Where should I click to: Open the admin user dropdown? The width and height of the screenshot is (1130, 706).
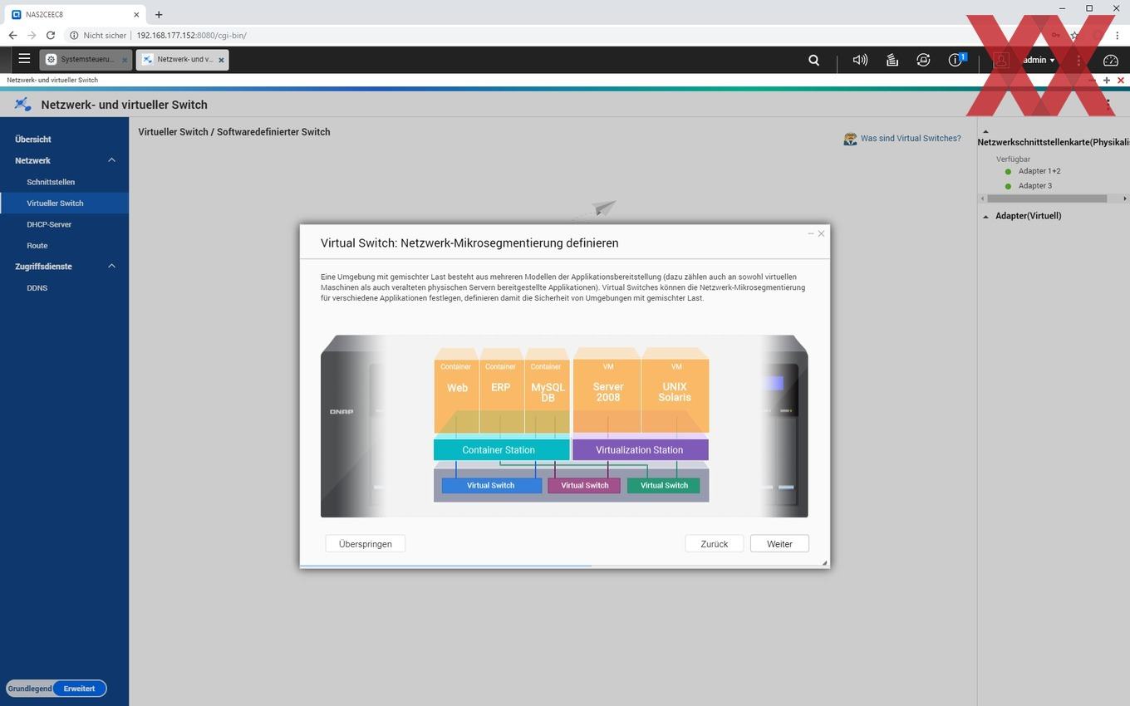(x=1039, y=60)
